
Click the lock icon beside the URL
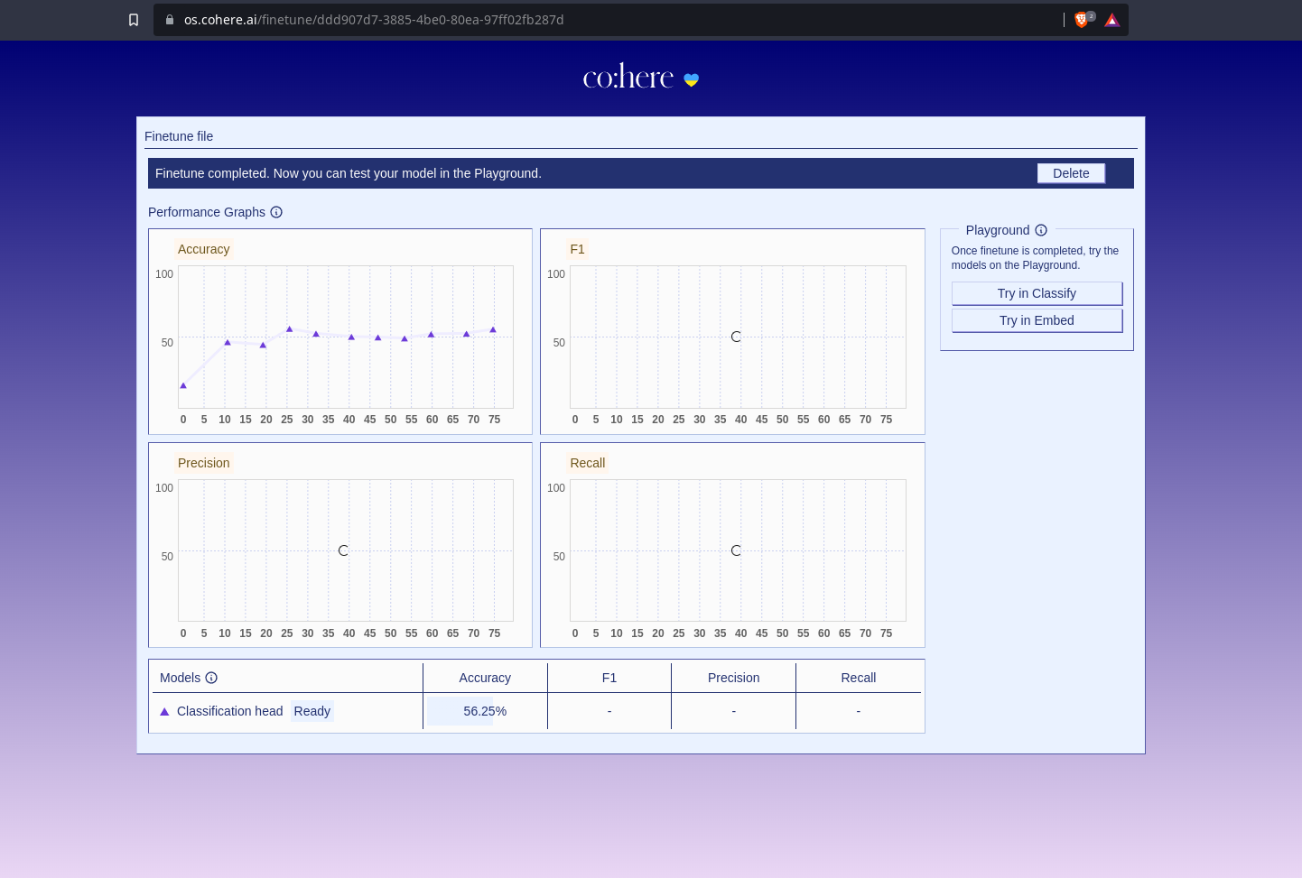170,20
